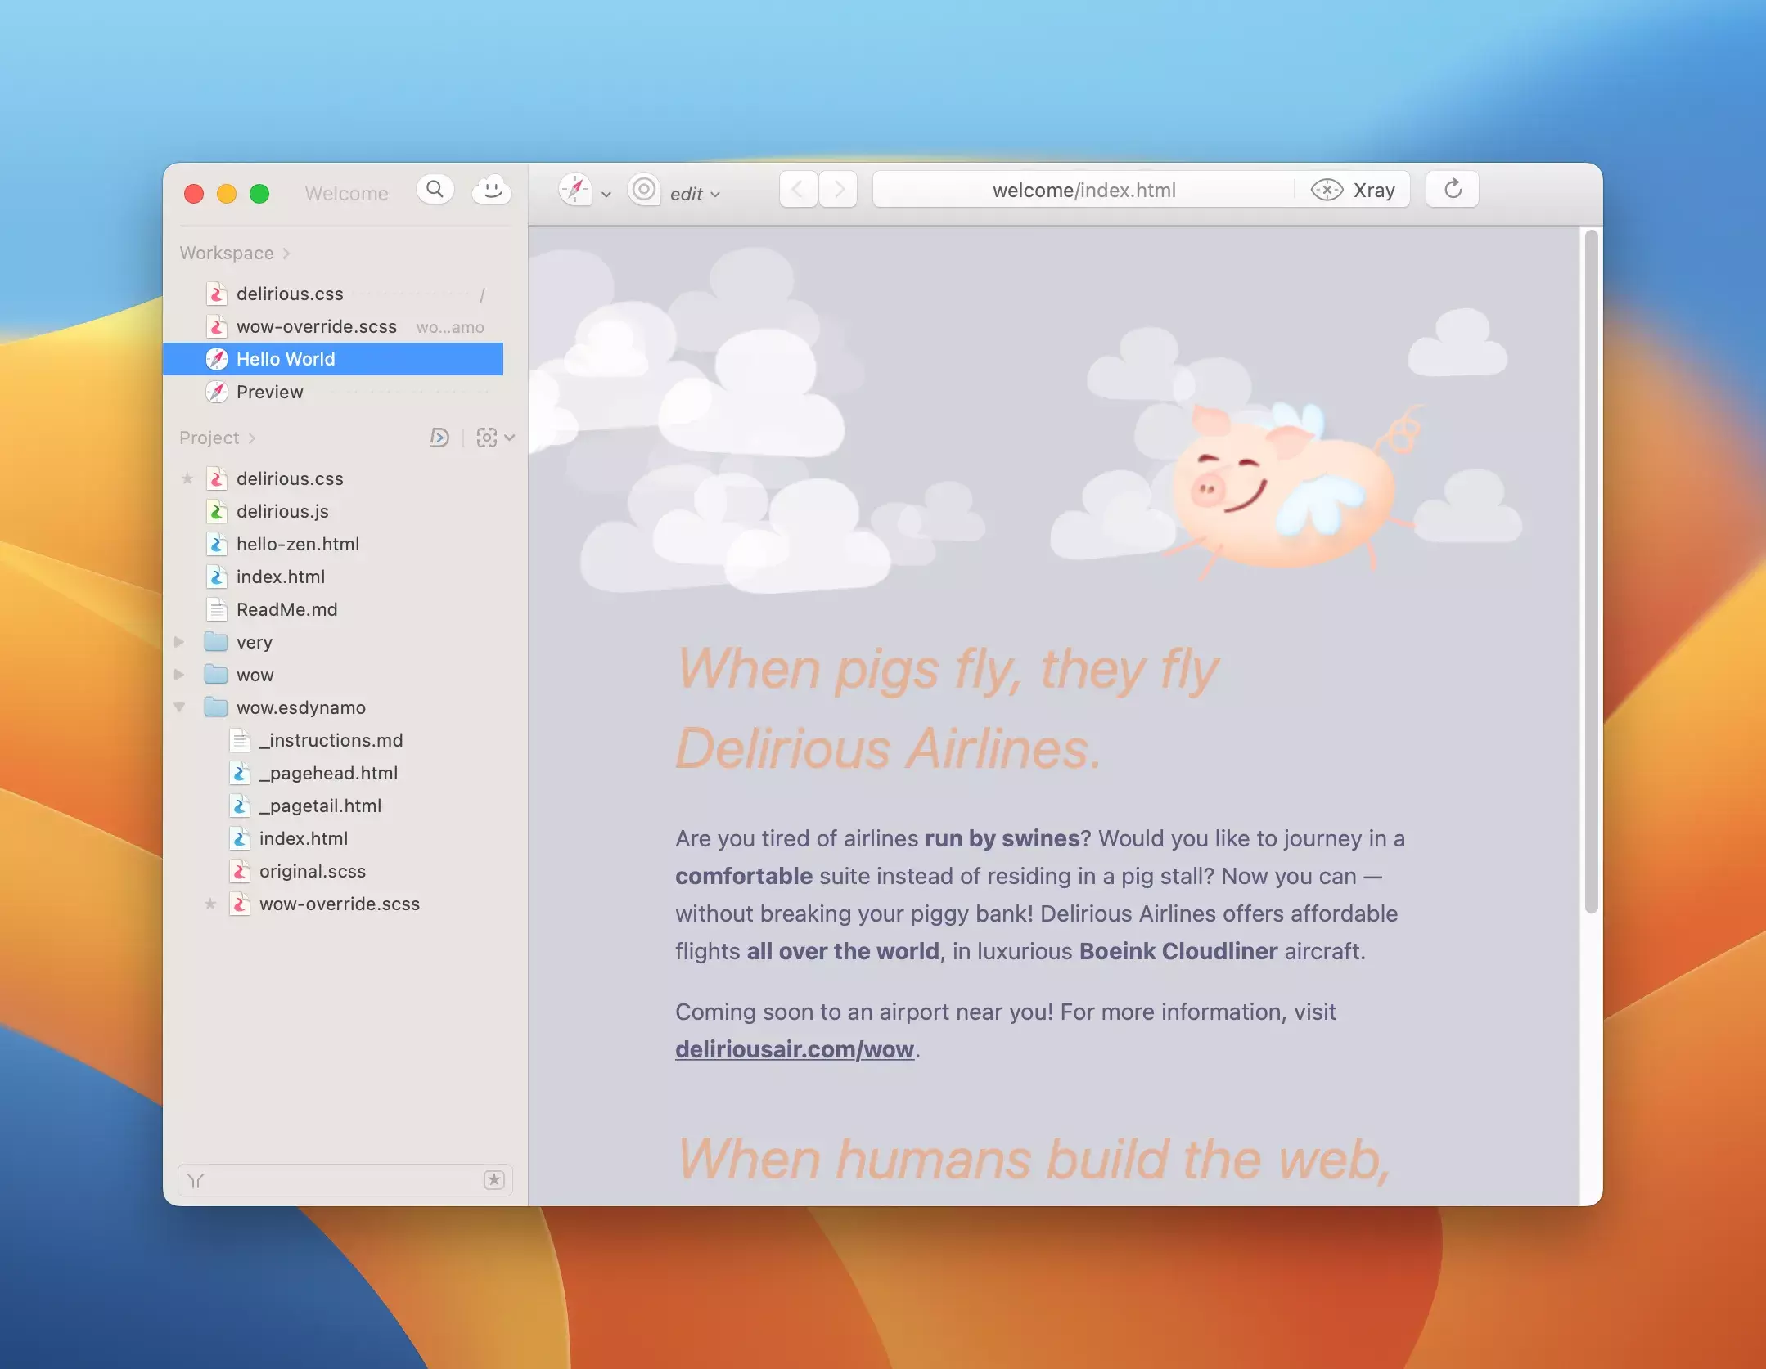The image size is (1766, 1369).
Task: Select the Hello World workspace item
Action: pos(286,359)
